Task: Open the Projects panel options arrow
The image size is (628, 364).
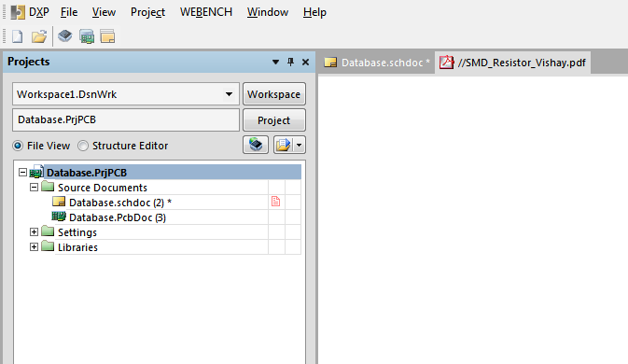Action: 275,63
